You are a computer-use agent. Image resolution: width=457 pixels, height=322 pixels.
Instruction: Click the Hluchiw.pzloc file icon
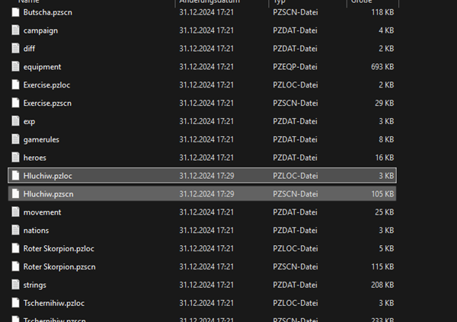[15, 176]
